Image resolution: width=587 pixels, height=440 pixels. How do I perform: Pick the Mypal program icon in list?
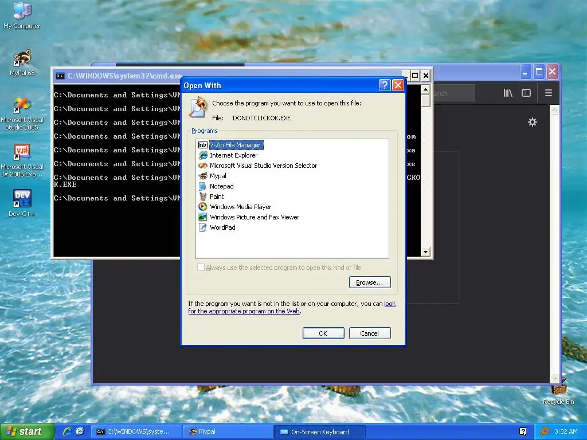[203, 176]
